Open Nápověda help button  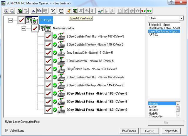(x=171, y=131)
